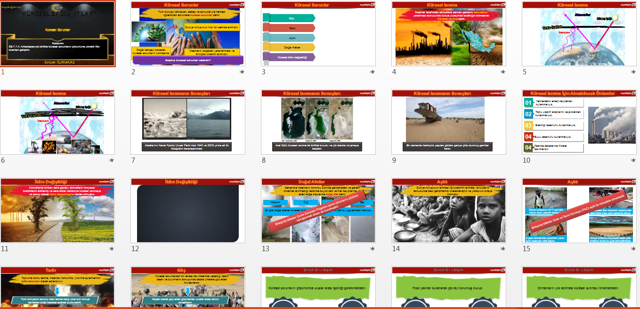Choose slide 12 with the dark blank rectangle
Image resolution: width=640 pixels, height=309 pixels.
187,211
